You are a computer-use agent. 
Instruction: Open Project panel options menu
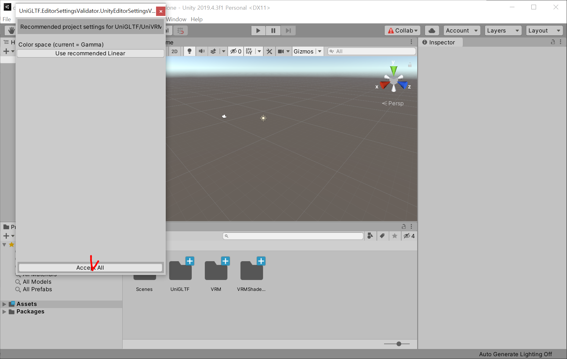411,227
